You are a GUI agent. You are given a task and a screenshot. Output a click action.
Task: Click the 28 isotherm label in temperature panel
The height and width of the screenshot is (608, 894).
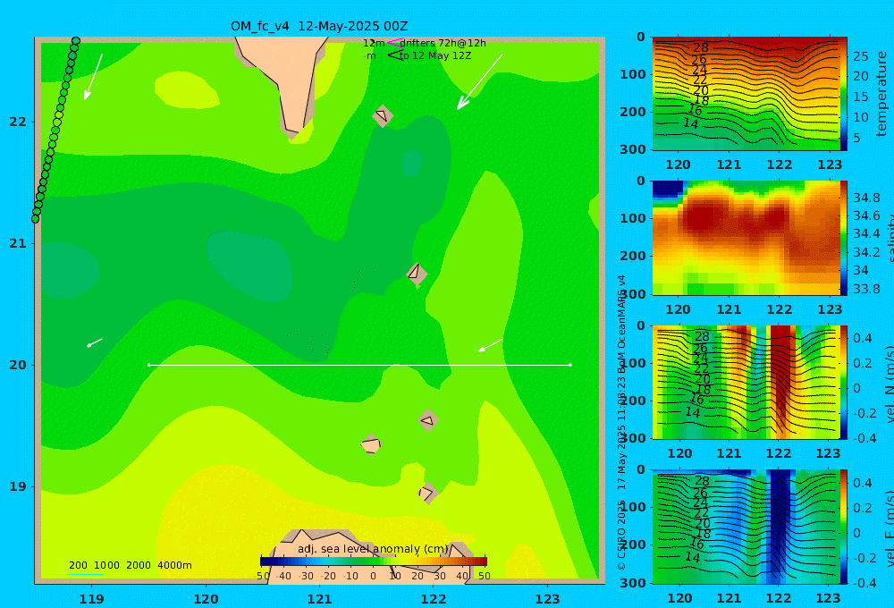700,48
